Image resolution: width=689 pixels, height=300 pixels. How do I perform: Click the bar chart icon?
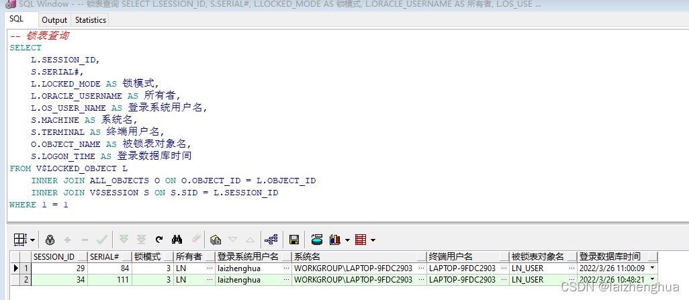[x=334, y=239]
